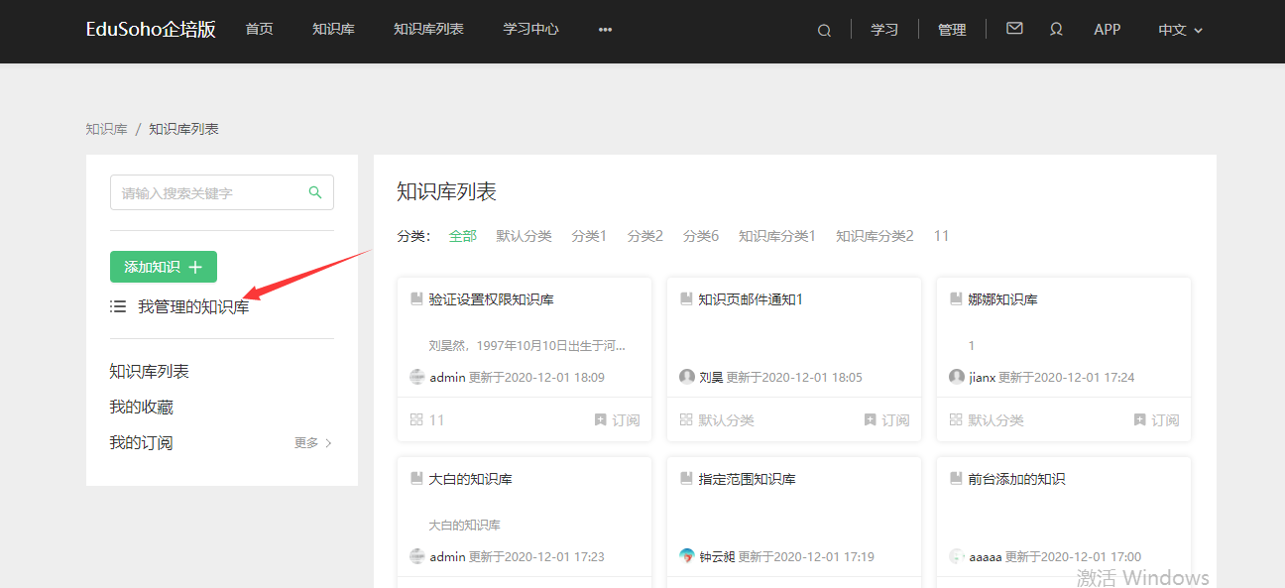Open the 前台添加的知识 card title
The width and height of the screenshot is (1285, 588).
(1016, 479)
